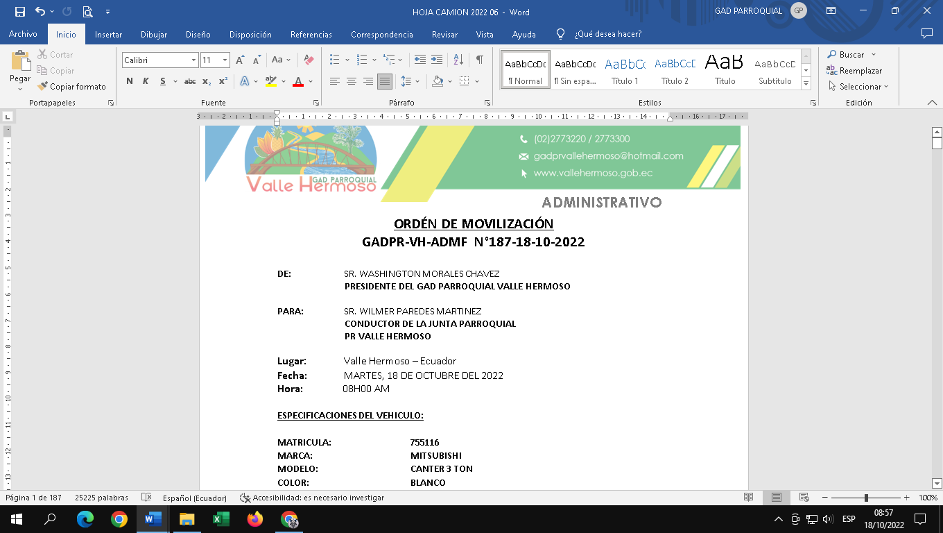Click the Reemplazar button

(854, 71)
